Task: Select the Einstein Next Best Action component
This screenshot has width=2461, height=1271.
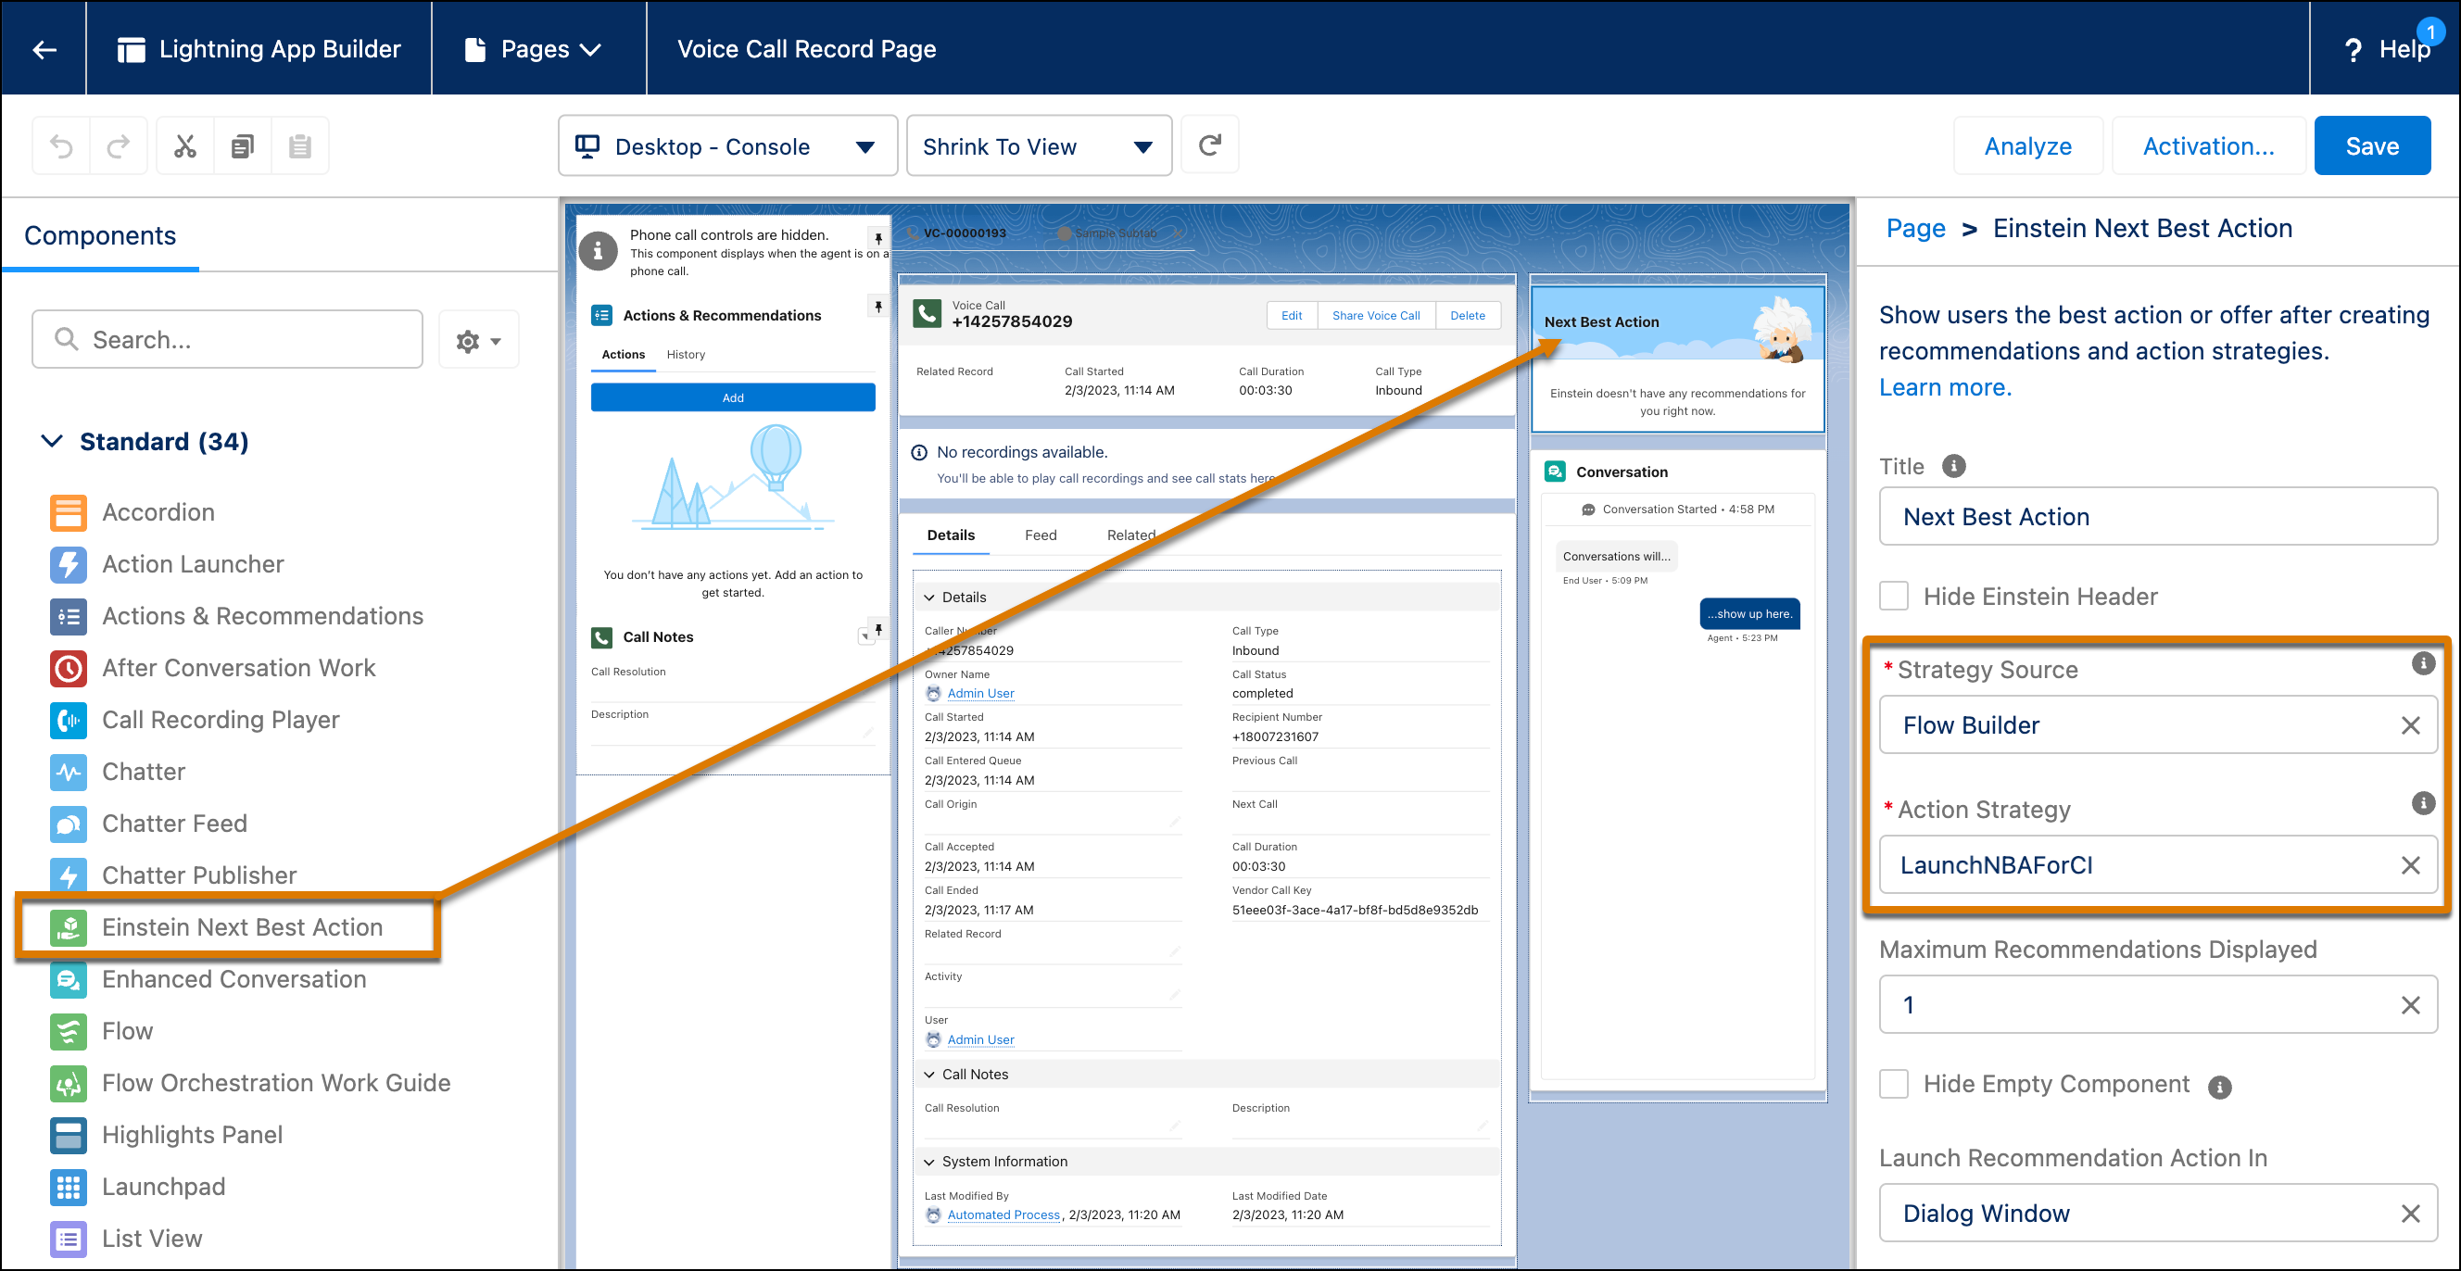Action: (242, 926)
